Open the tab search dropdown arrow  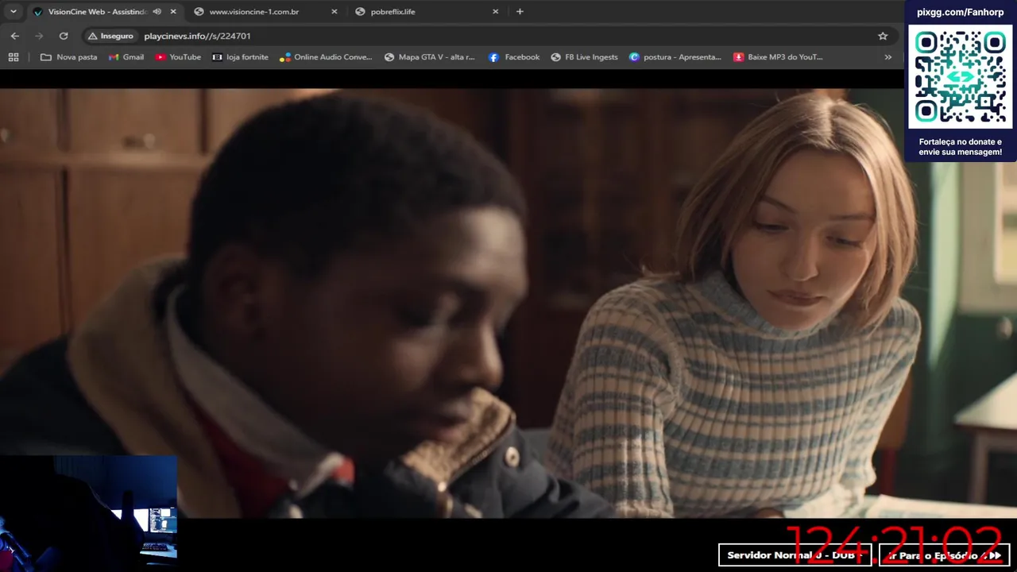click(x=13, y=11)
